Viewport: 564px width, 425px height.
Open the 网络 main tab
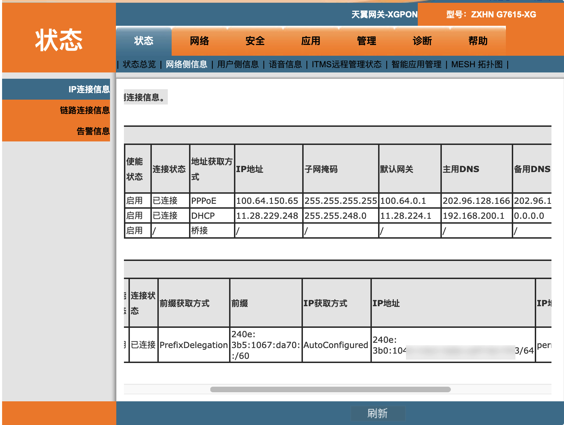(199, 41)
